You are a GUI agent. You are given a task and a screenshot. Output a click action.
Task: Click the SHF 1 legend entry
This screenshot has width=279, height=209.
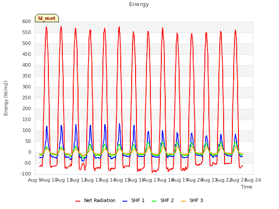133,200
